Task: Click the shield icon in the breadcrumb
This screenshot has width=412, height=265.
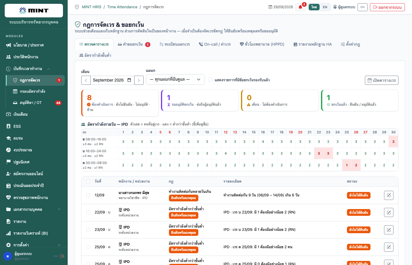Action: (77, 7)
